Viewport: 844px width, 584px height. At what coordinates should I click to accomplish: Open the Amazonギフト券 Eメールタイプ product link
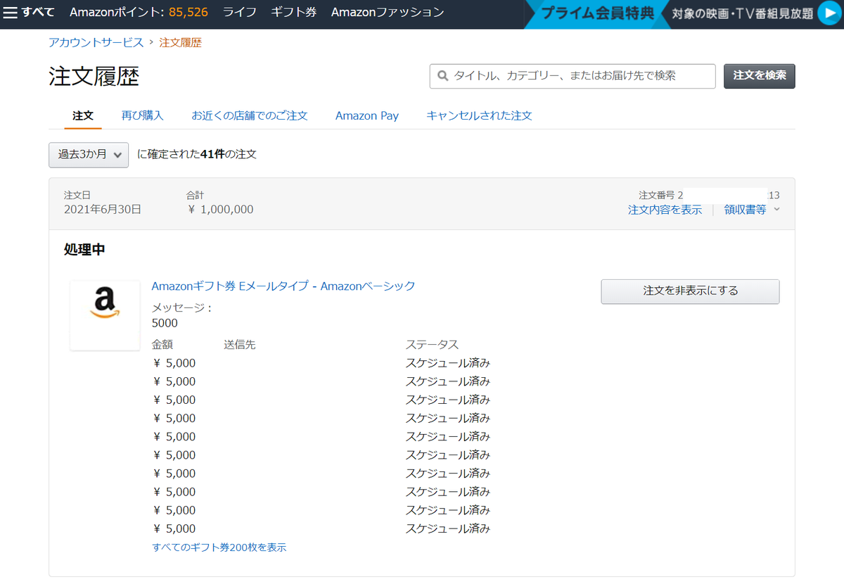coord(283,286)
